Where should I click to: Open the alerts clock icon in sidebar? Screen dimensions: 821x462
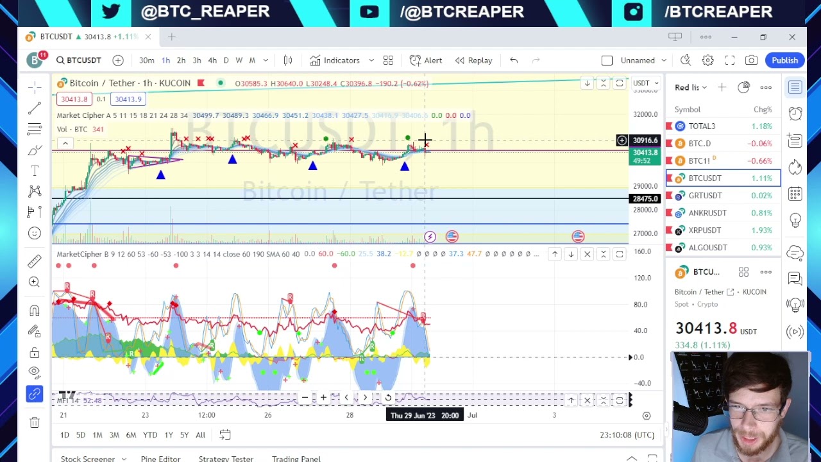795,114
